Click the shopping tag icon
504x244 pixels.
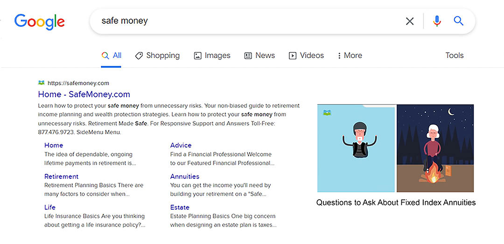(x=139, y=56)
